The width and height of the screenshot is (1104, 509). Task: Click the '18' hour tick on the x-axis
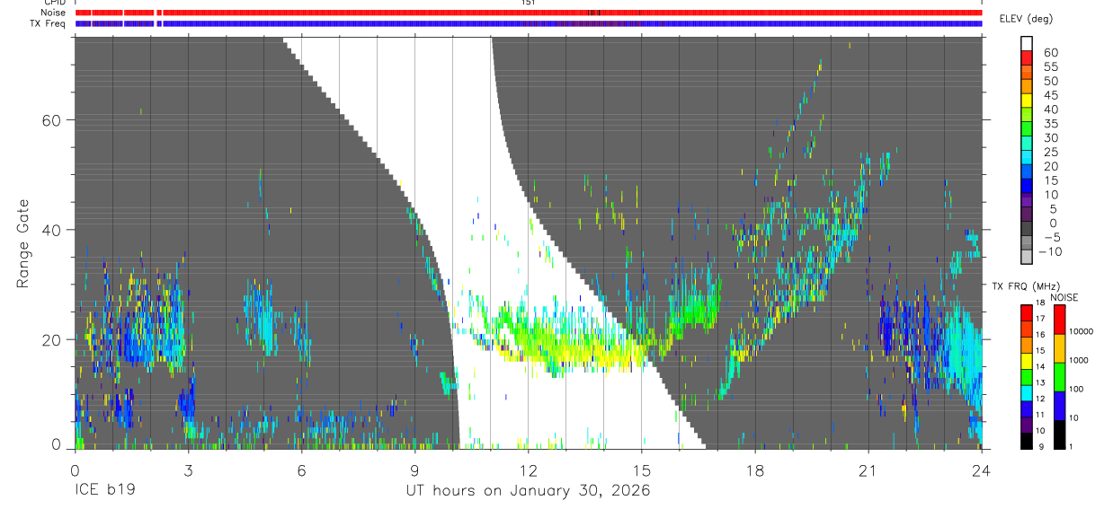[754, 470]
